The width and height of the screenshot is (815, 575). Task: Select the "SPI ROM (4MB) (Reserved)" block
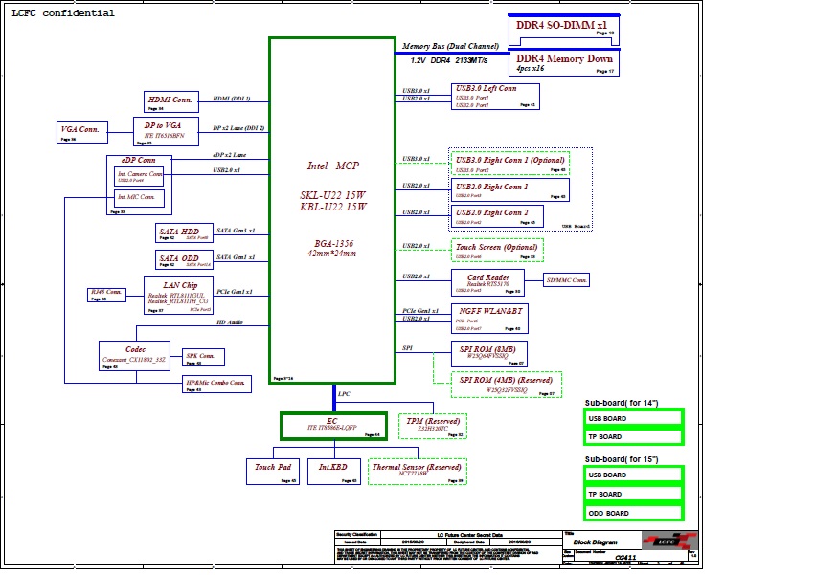(x=507, y=385)
